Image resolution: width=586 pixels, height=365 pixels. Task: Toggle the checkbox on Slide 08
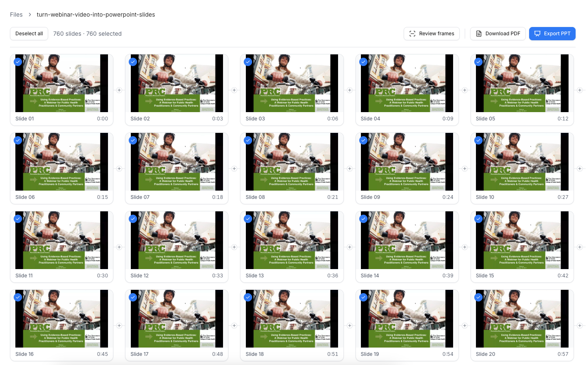tap(248, 140)
